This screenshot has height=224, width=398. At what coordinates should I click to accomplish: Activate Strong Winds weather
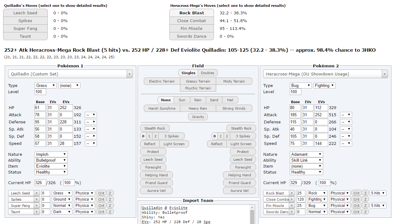coord(234,108)
